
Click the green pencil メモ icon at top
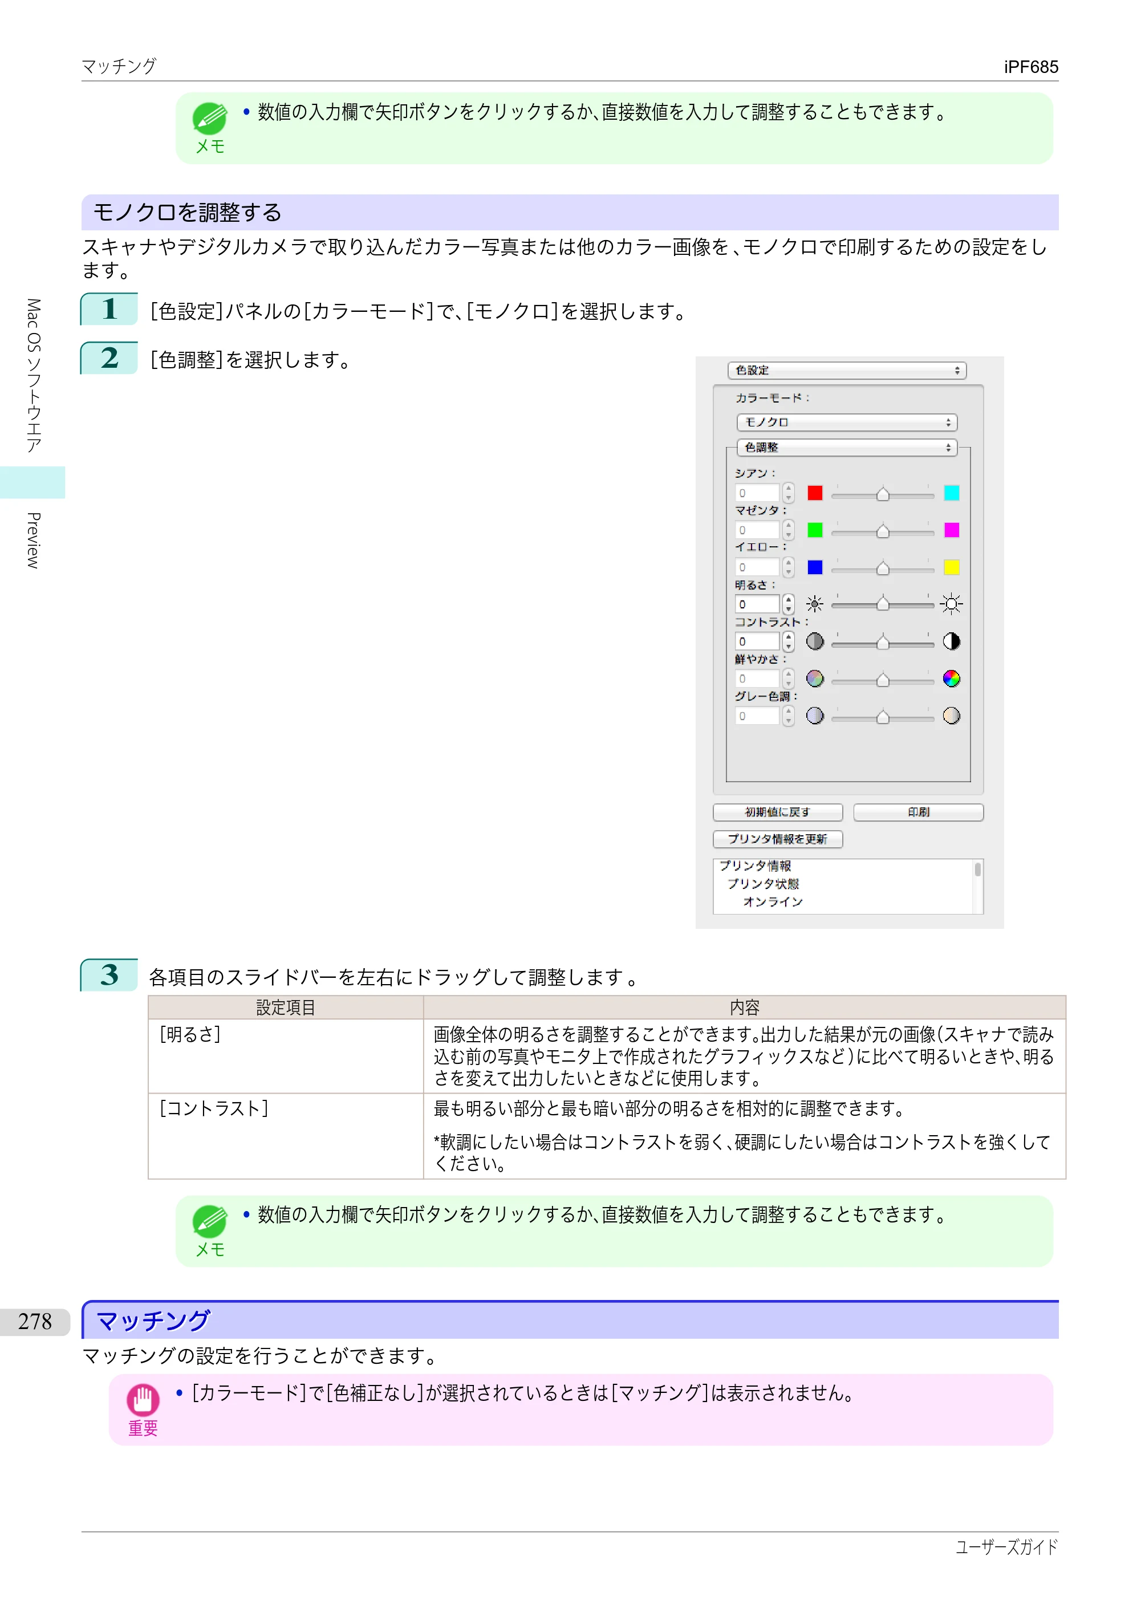click(x=209, y=119)
